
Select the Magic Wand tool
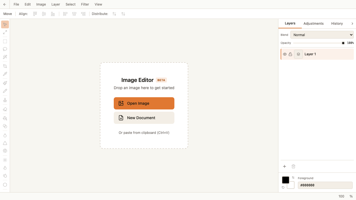(x=5, y=57)
